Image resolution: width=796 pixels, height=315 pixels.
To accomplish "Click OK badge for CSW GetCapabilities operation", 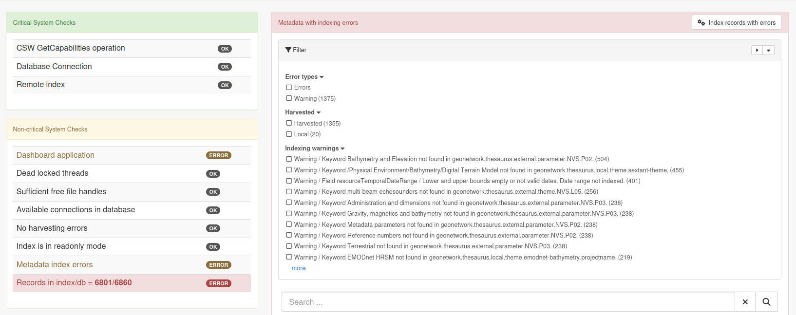I will pyautogui.click(x=225, y=49).
